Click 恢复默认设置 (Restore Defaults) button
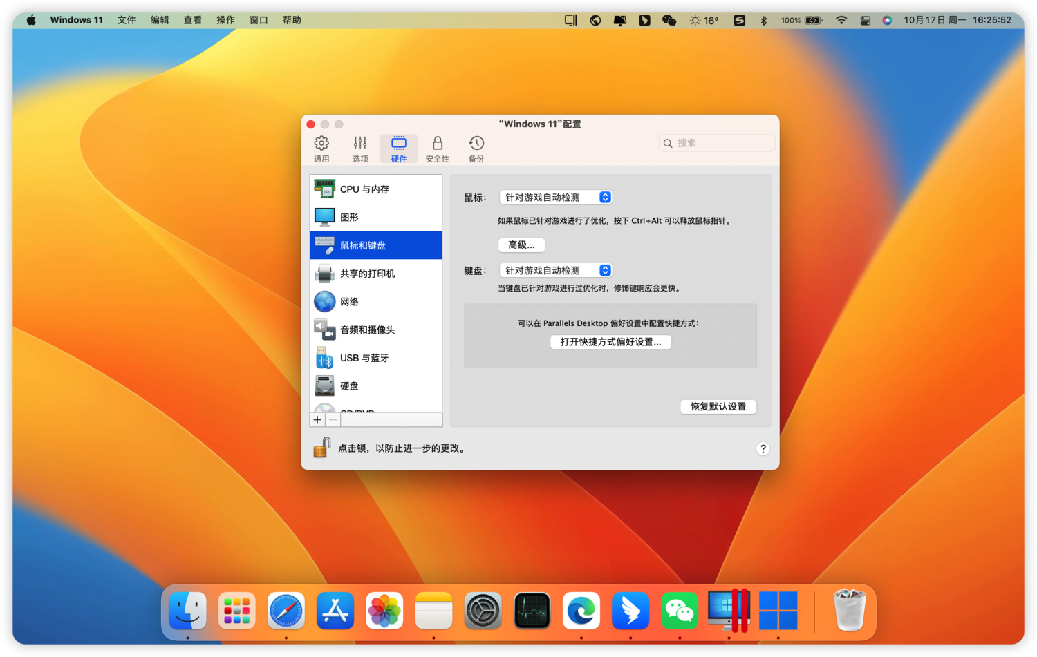This screenshot has height=657, width=1037. pos(718,406)
